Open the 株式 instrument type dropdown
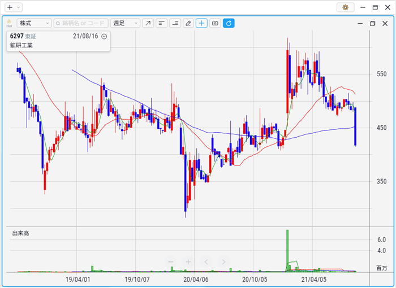The height and width of the screenshot is (288, 396). pos(35,23)
